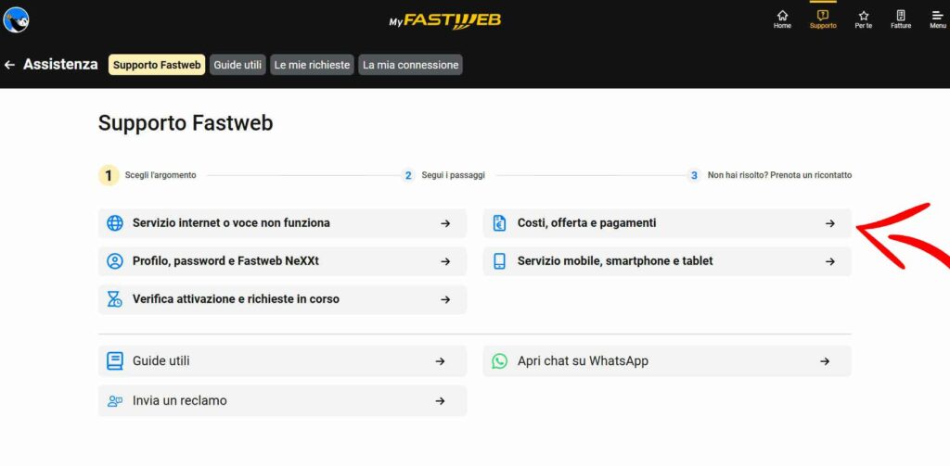Open Costi, offerta e pagamenti
Image resolution: width=950 pixels, height=466 pixels.
pos(667,223)
